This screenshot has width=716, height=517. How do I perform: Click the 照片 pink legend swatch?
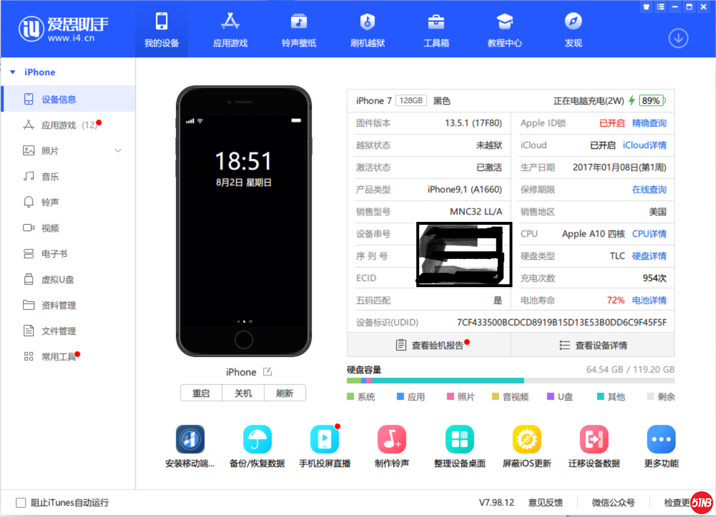[450, 396]
